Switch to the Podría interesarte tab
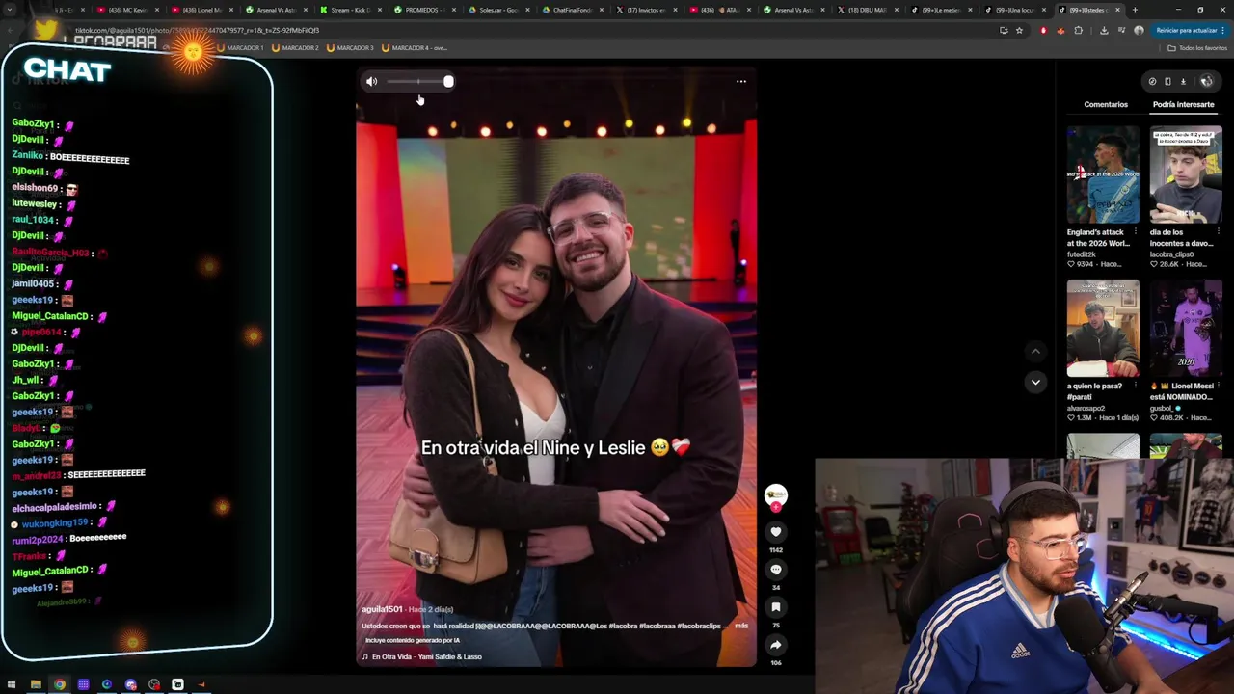 coord(1183,104)
